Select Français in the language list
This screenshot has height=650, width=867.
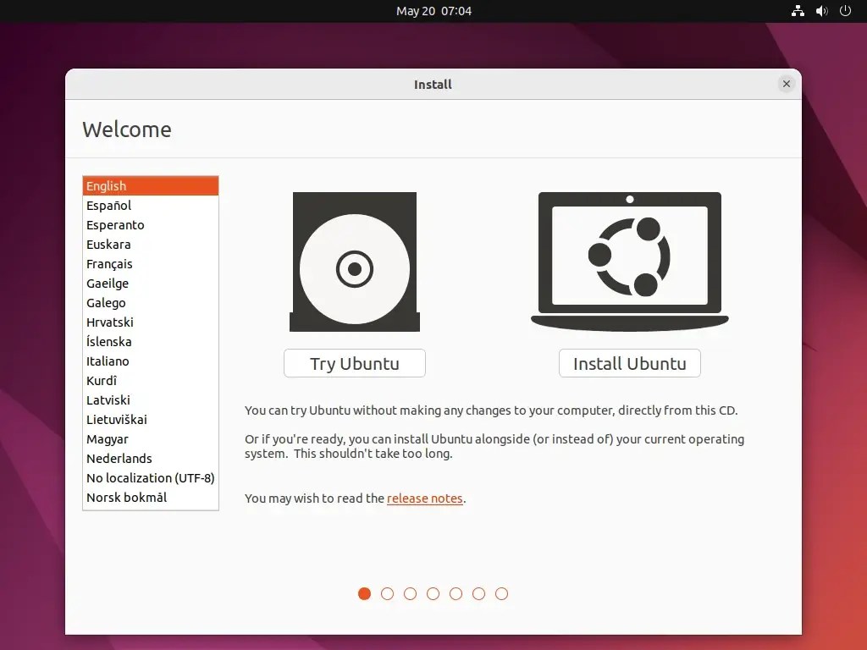pos(151,264)
